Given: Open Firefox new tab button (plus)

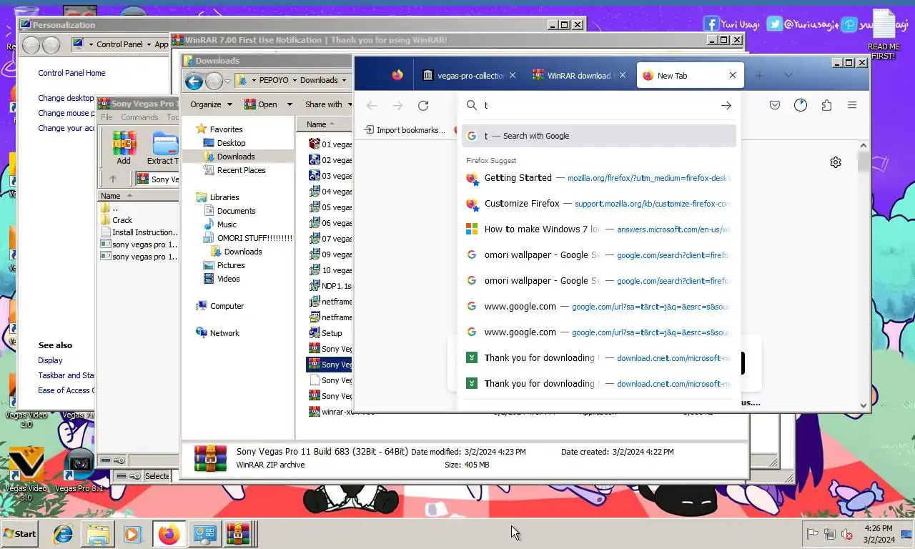Looking at the screenshot, I should (759, 75).
